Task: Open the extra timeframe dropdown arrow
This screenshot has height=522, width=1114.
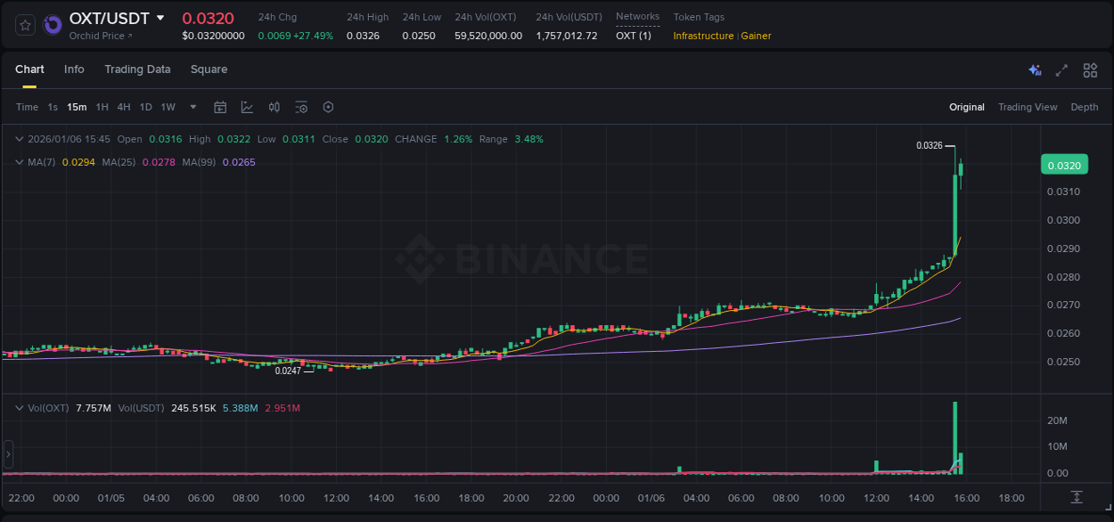Action: pos(192,107)
